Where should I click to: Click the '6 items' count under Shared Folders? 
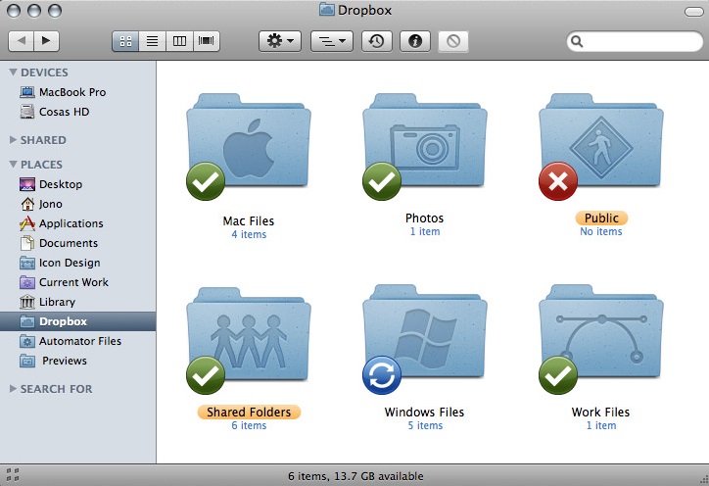(x=249, y=425)
